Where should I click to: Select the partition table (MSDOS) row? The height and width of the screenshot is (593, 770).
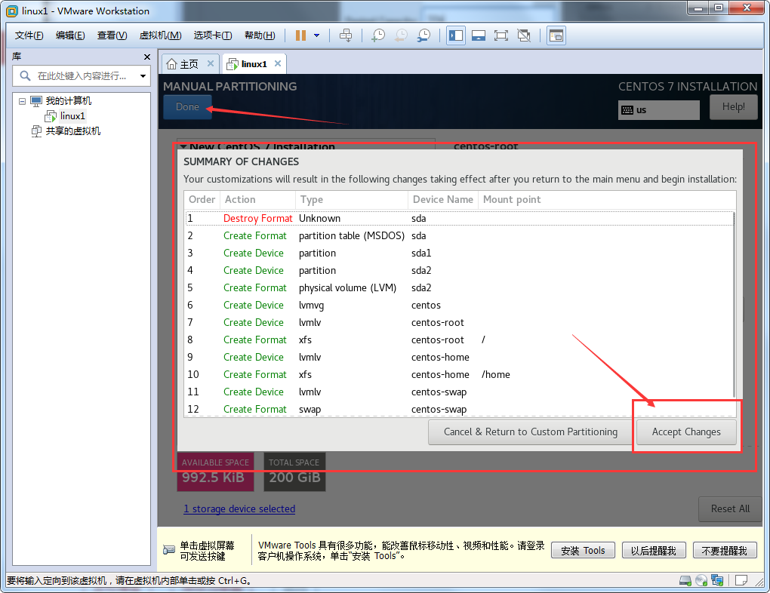(459, 235)
